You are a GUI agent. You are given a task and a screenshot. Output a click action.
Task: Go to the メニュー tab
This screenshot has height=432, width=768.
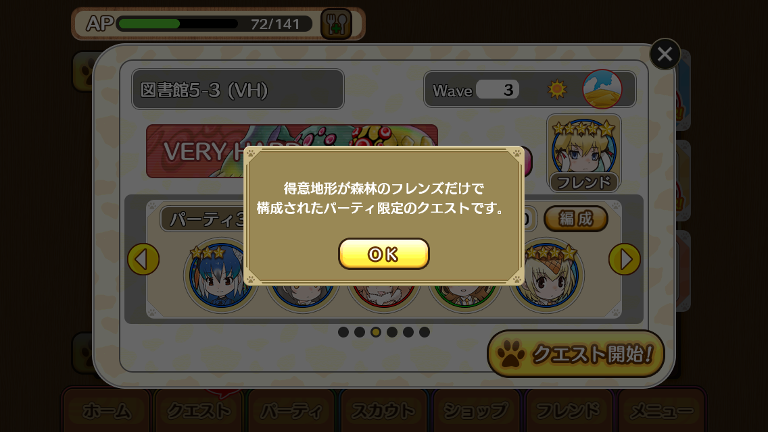coord(661,410)
